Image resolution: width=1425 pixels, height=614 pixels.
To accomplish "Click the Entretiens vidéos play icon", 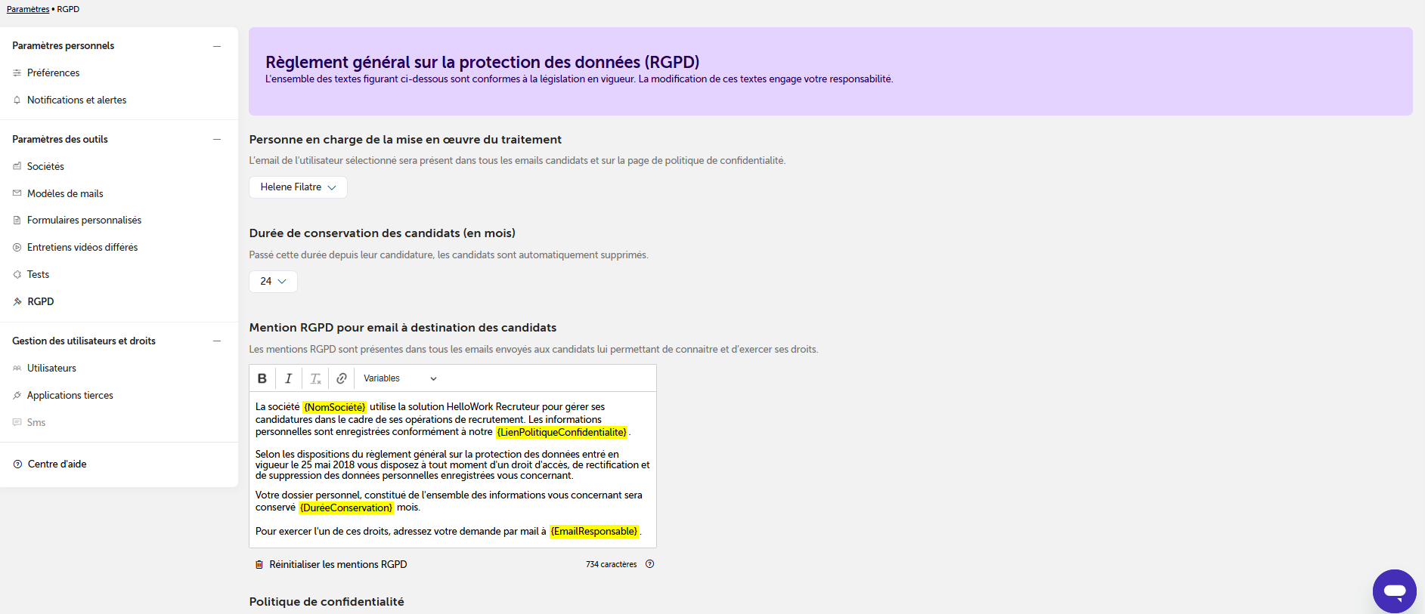I will coord(17,248).
